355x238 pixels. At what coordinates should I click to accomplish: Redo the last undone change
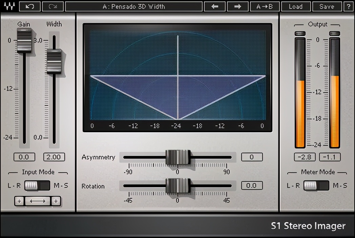(x=53, y=6)
